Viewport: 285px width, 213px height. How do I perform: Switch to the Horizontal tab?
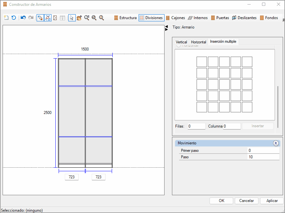pyautogui.click(x=199, y=42)
